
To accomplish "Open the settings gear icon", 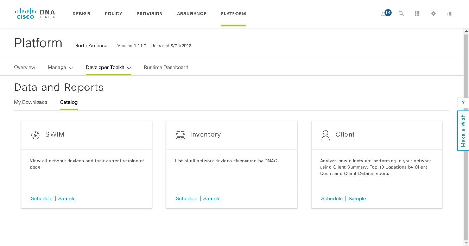I will pos(433,13).
